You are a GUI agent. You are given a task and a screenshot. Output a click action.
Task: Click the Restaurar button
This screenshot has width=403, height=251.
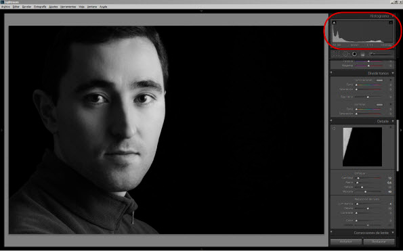[379, 242]
